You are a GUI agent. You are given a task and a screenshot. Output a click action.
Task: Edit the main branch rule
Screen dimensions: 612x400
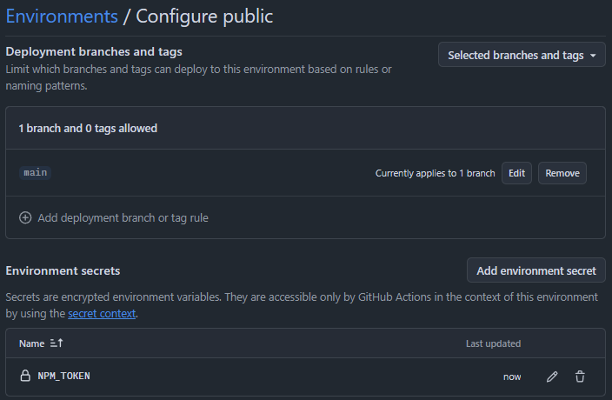(516, 173)
